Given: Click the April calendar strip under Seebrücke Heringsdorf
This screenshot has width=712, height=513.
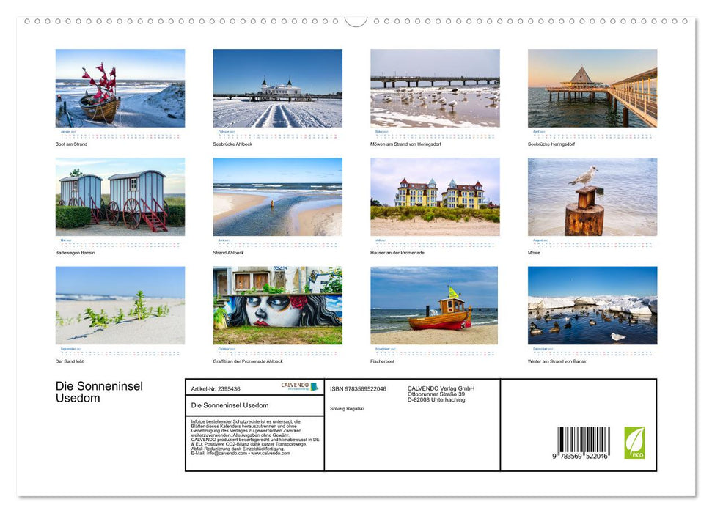Looking at the screenshot, I should 592,134.
